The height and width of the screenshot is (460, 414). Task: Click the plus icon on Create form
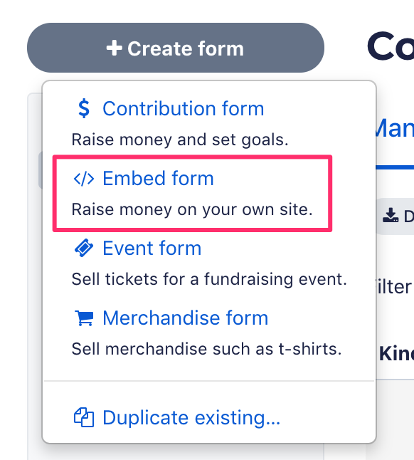[x=114, y=48]
